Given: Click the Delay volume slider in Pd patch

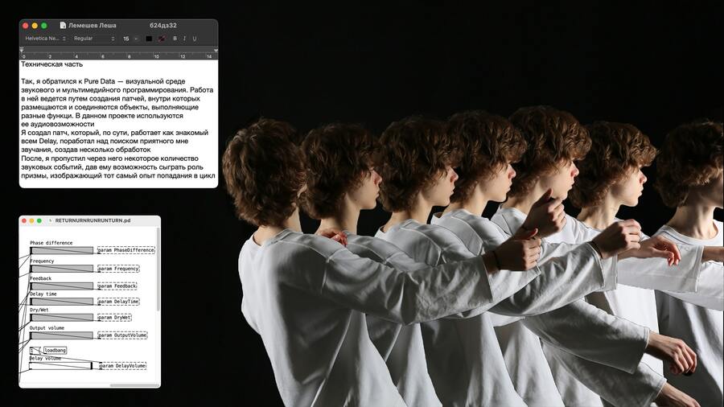Looking at the screenshot, I should [x=60, y=366].
